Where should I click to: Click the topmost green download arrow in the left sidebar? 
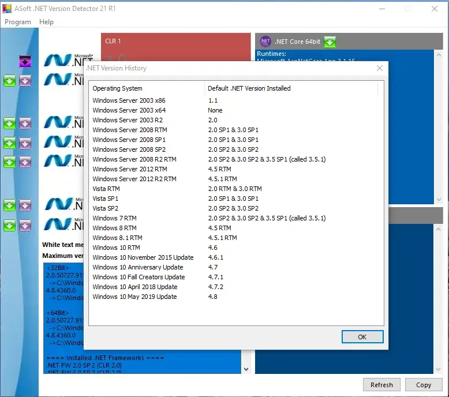tap(9, 81)
